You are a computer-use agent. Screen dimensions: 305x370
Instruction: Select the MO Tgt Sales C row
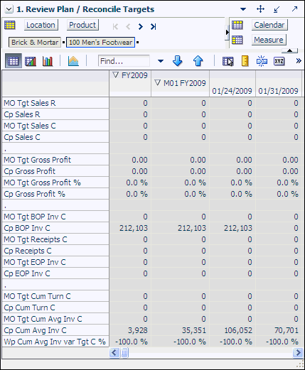(x=55, y=126)
